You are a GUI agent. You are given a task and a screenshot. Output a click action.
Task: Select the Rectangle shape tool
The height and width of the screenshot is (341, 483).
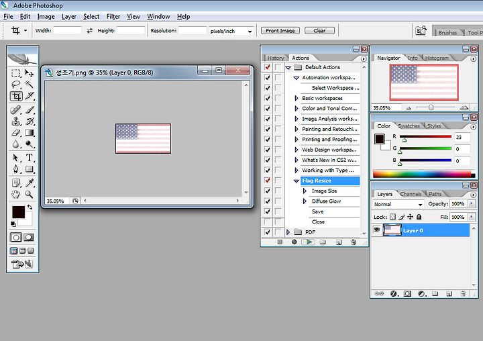point(30,169)
